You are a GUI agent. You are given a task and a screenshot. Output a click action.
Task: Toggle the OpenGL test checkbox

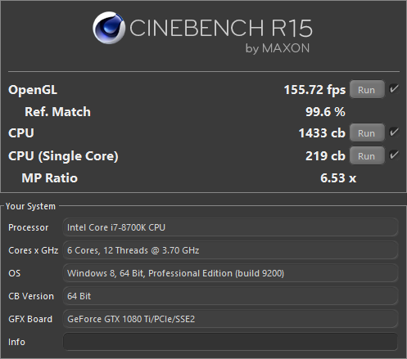394,89
